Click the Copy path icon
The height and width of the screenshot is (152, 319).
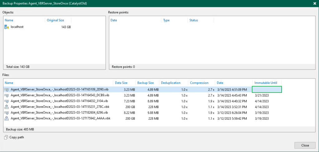(x=6, y=137)
